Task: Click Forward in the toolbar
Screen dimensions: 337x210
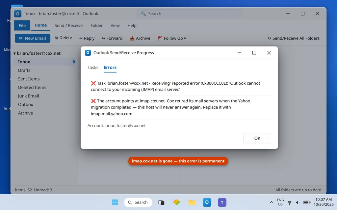Action: click(x=112, y=38)
